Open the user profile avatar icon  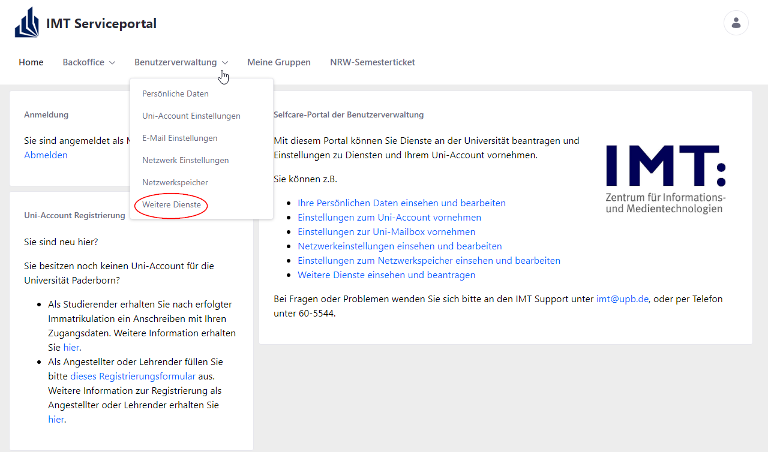click(x=736, y=23)
